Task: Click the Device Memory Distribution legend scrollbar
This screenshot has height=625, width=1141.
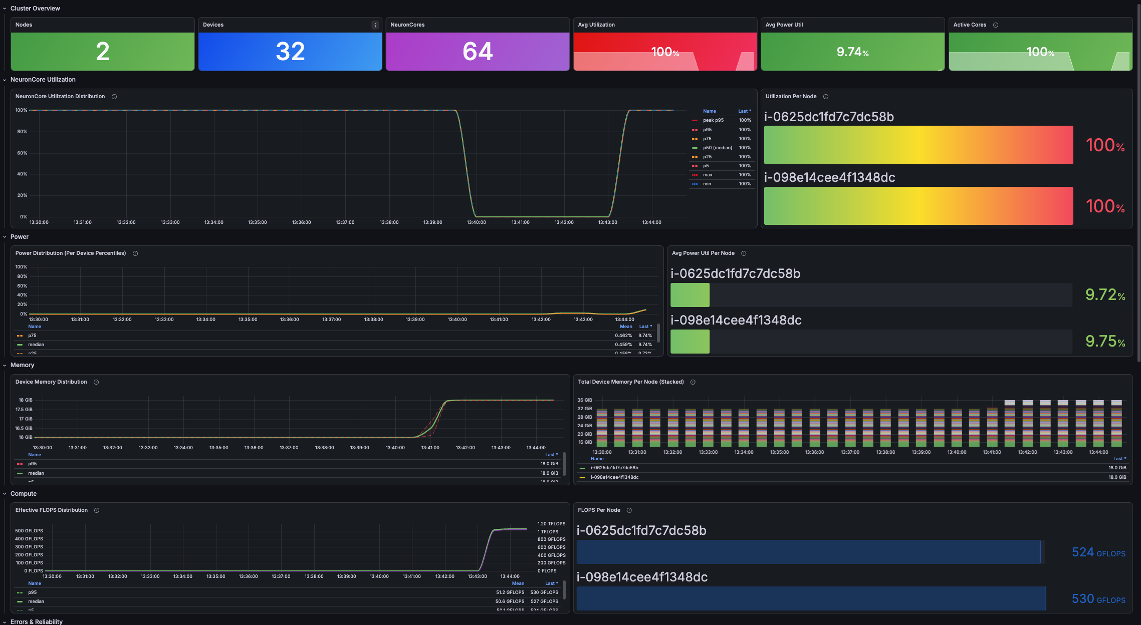Action: point(564,464)
